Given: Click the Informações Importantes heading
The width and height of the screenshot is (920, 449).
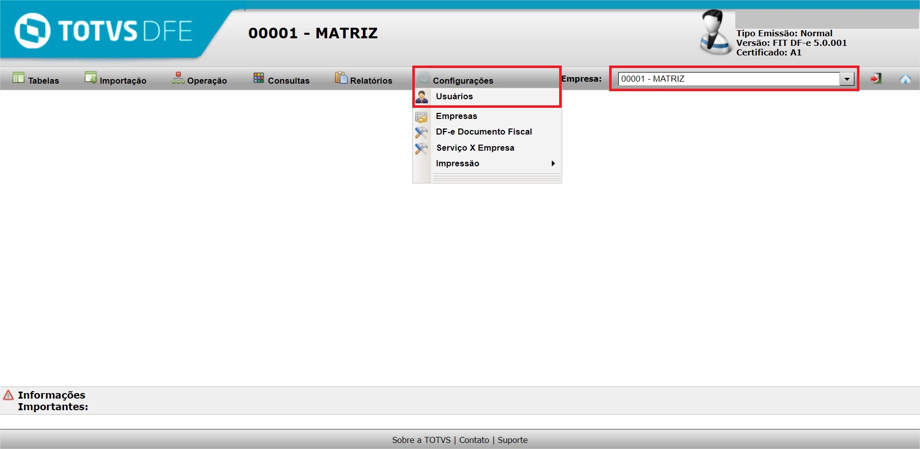Looking at the screenshot, I should [53, 401].
